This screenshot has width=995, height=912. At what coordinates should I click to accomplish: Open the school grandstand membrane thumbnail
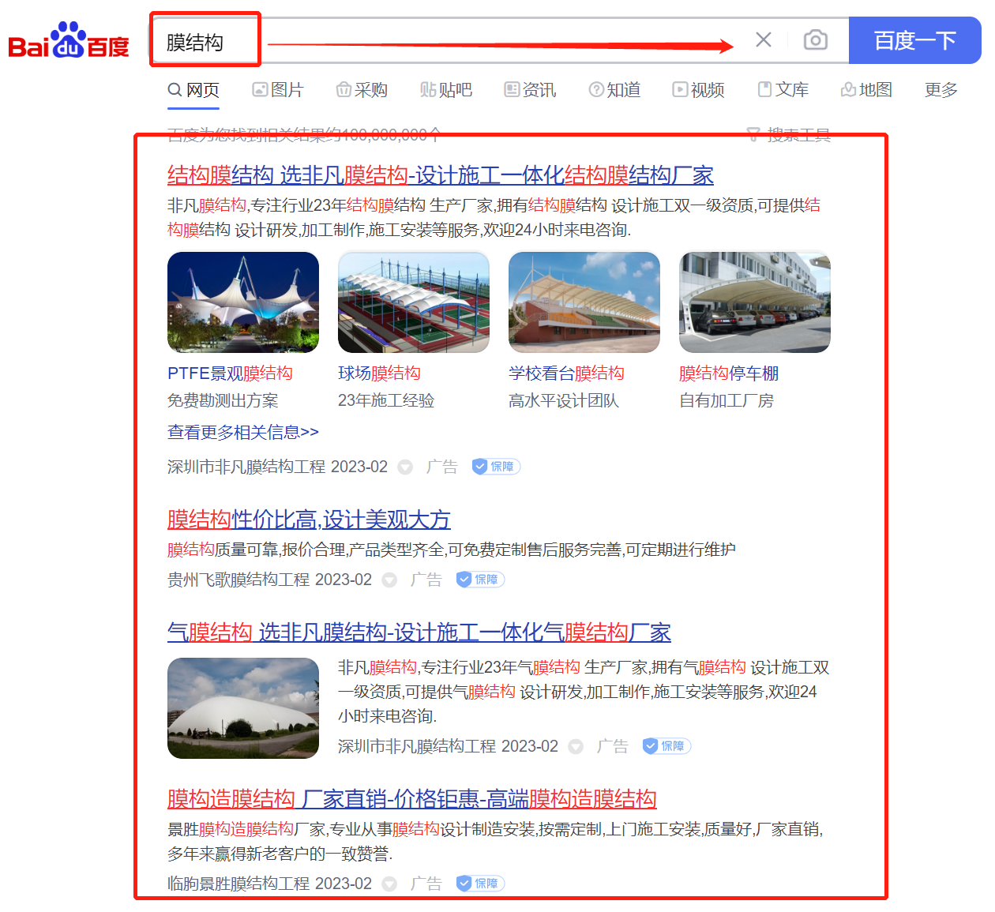(x=584, y=302)
